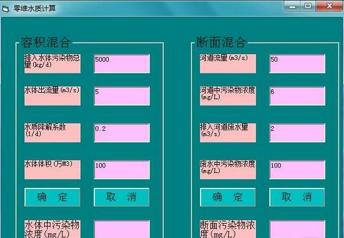Click 确定 under the 断面混合 group
The image size is (344, 238).
pyautogui.click(x=227, y=197)
